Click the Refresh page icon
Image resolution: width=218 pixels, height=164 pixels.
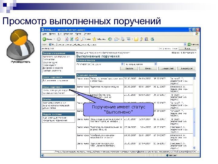pyautogui.click(x=72, y=39)
